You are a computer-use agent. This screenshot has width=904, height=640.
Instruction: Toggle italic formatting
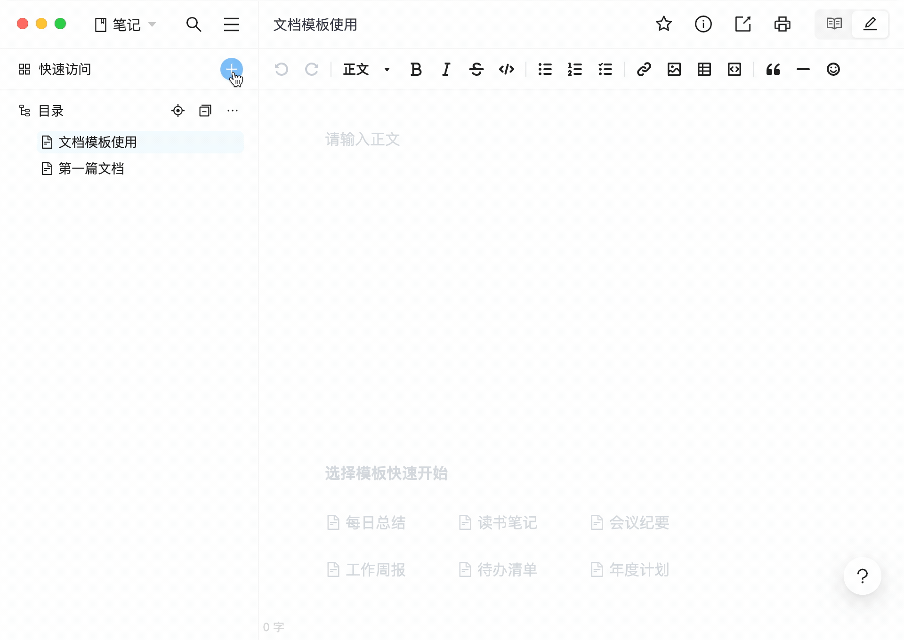coord(446,70)
